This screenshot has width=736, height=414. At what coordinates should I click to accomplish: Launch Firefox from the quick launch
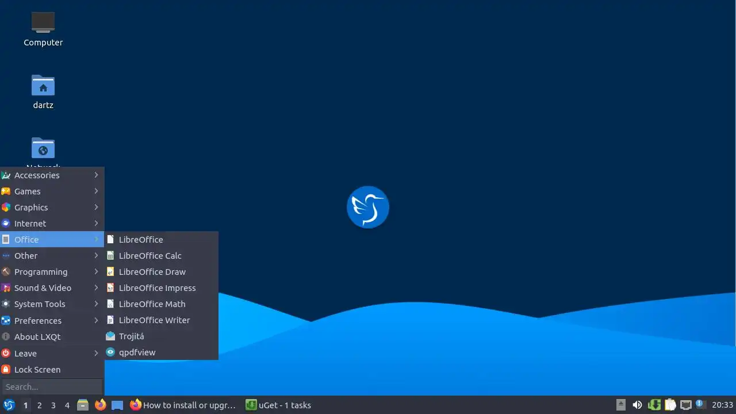(100, 405)
